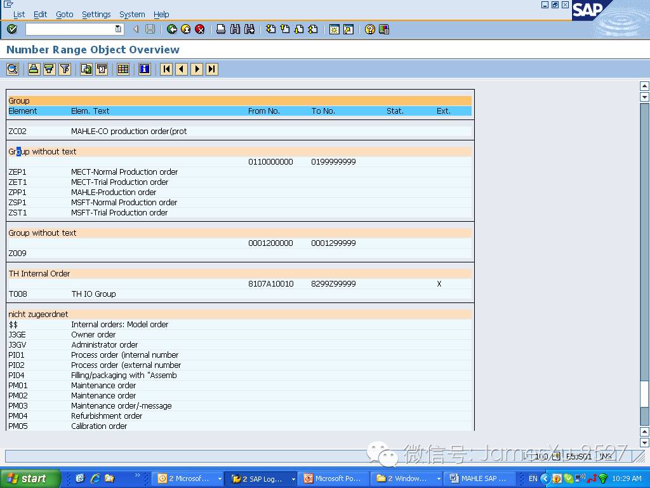Select row ZPP1 MAHLE-Production order
This screenshot has width=650, height=488.
240,192
